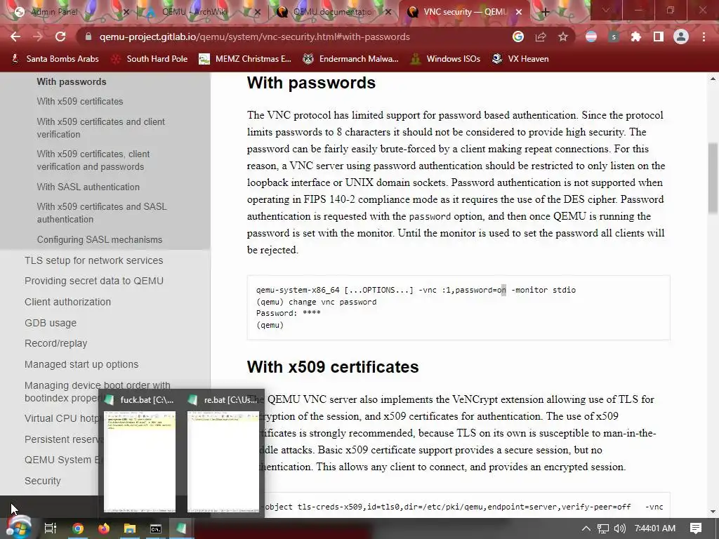719x539 pixels.
Task: Click the S extension icon
Action: [614, 36]
